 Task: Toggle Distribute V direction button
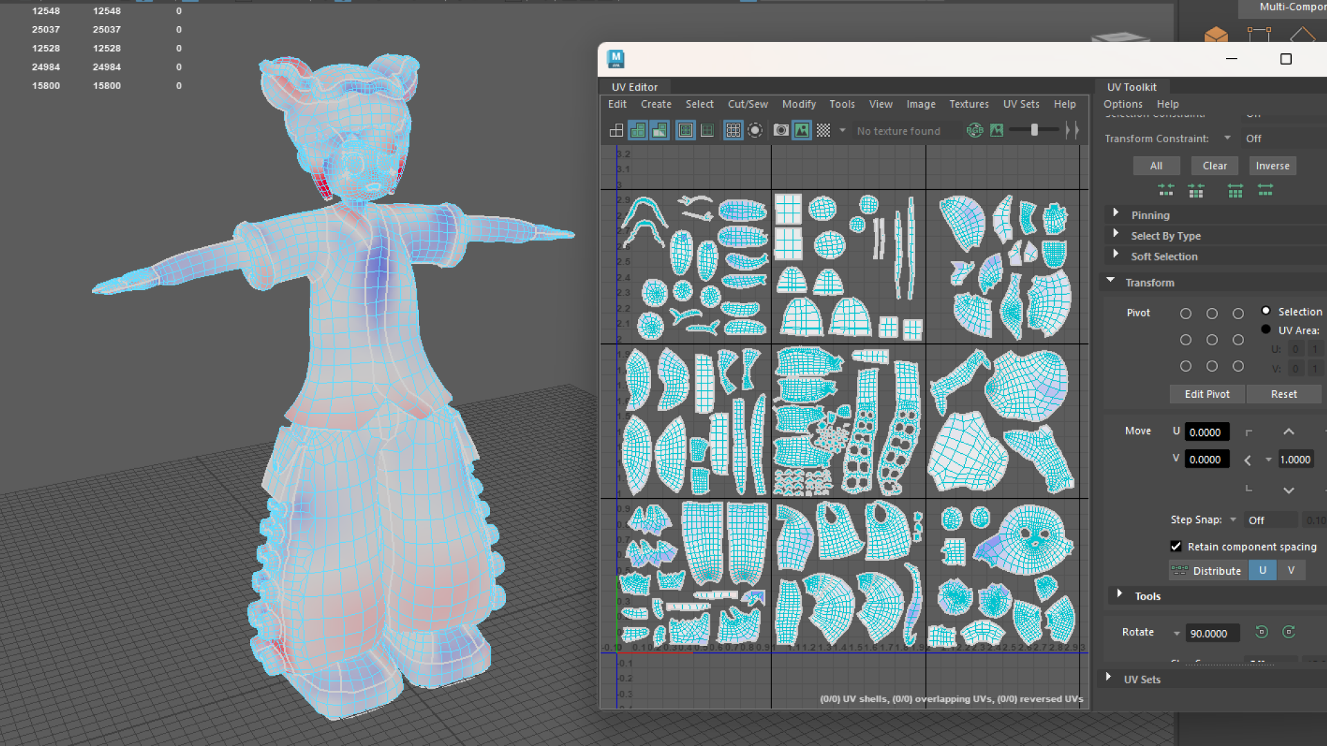[x=1291, y=571]
